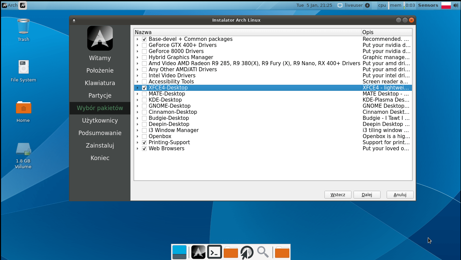Expand the GeForce 8000 Drivers row

[138, 51]
